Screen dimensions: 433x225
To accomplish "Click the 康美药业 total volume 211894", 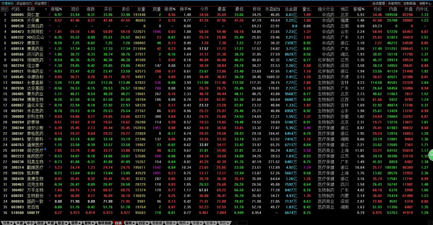I will pos(139,49).
